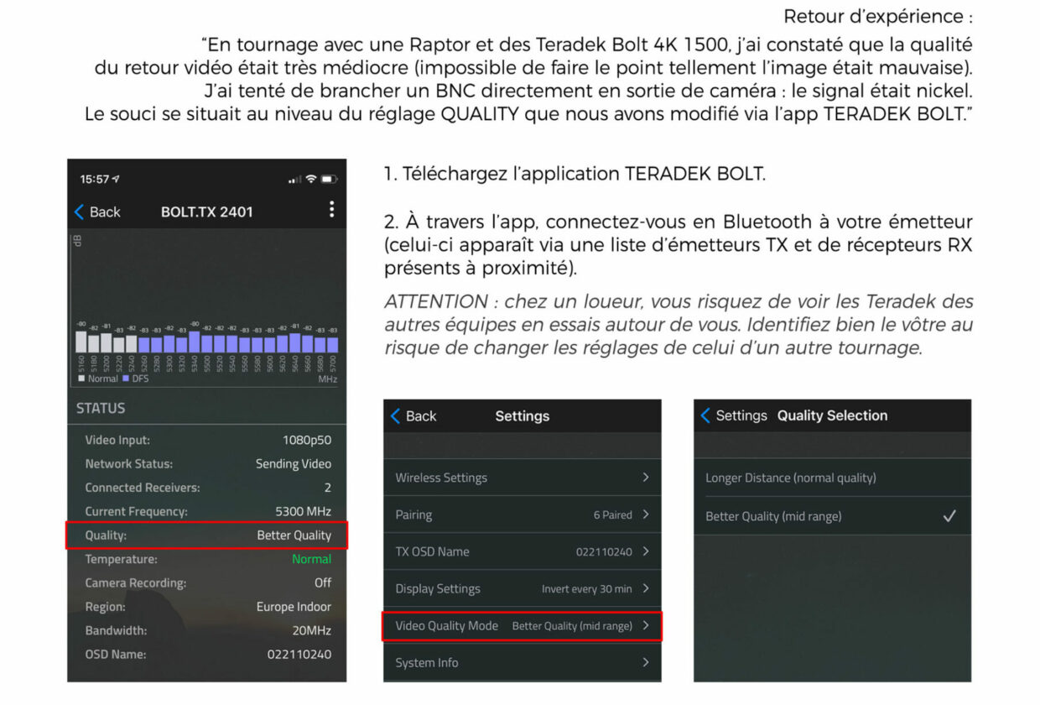
Task: Tap the Back arrow on the Settings screen
Action: coord(396,415)
